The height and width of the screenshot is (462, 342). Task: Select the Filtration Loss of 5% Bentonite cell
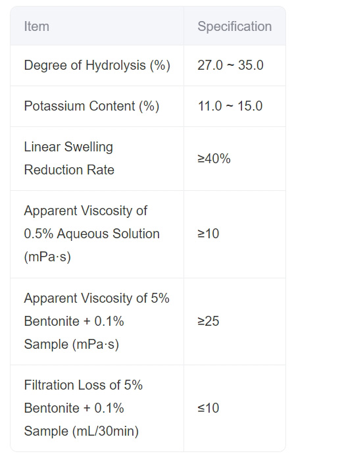pos(97,408)
